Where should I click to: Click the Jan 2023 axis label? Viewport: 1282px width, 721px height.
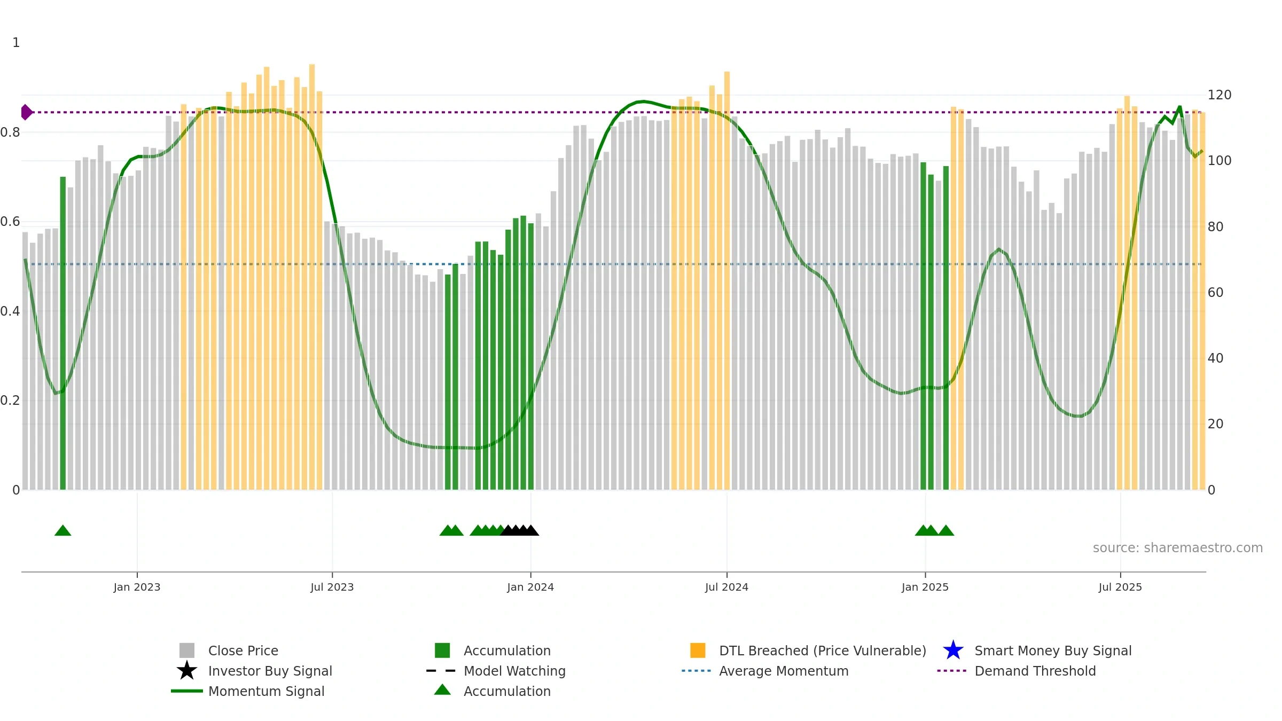point(137,587)
